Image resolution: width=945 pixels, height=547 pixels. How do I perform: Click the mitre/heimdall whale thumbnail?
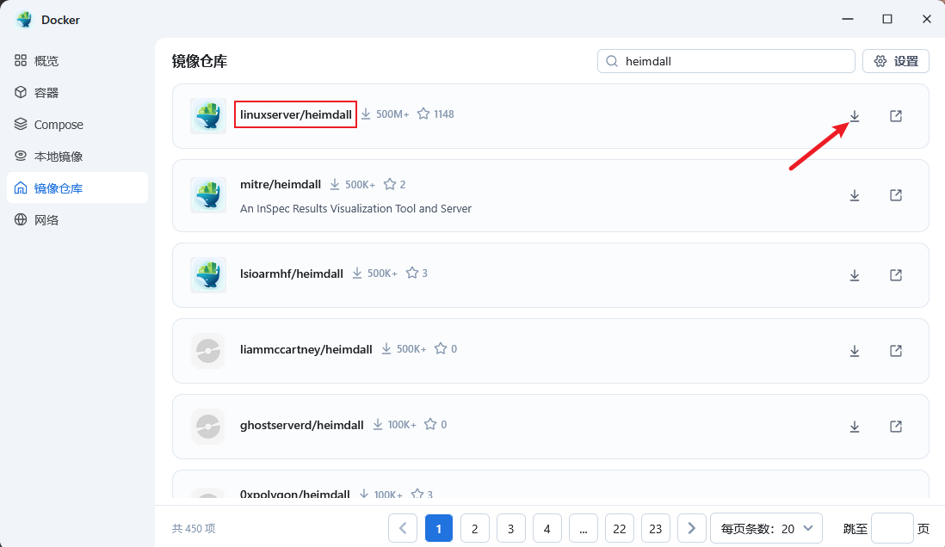[x=208, y=195]
